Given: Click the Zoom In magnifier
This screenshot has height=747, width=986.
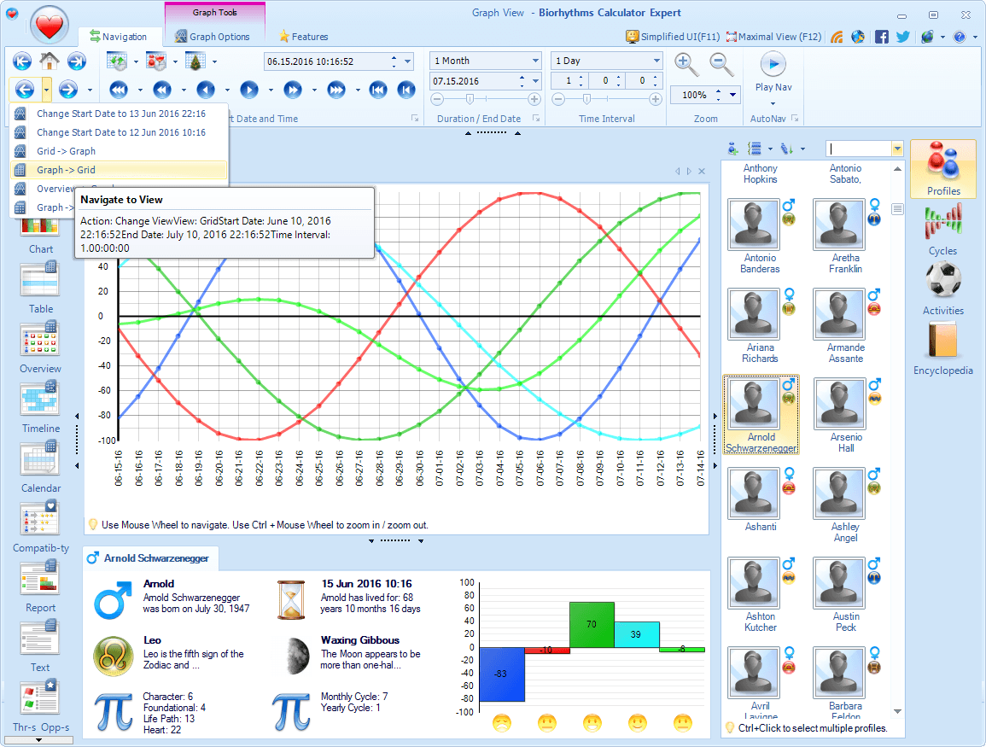Looking at the screenshot, I should pos(686,64).
